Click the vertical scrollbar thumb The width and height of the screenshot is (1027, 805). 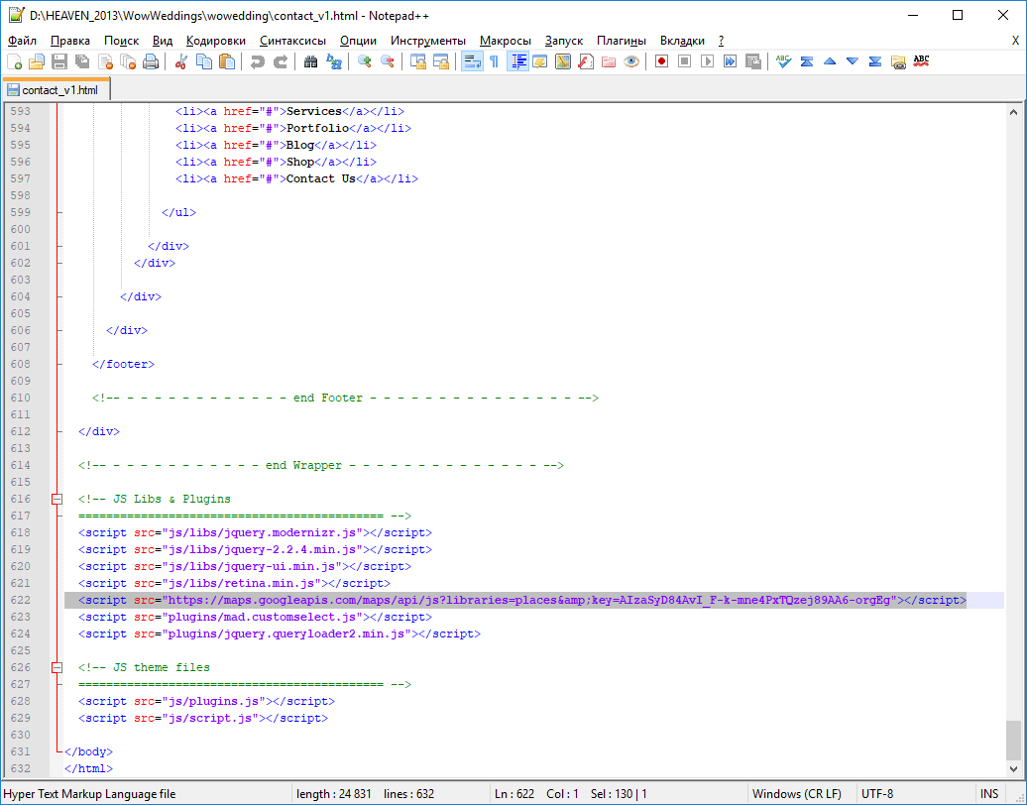1013,739
